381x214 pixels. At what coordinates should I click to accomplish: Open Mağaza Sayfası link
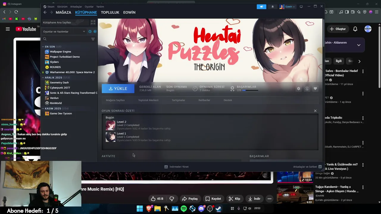115,100
